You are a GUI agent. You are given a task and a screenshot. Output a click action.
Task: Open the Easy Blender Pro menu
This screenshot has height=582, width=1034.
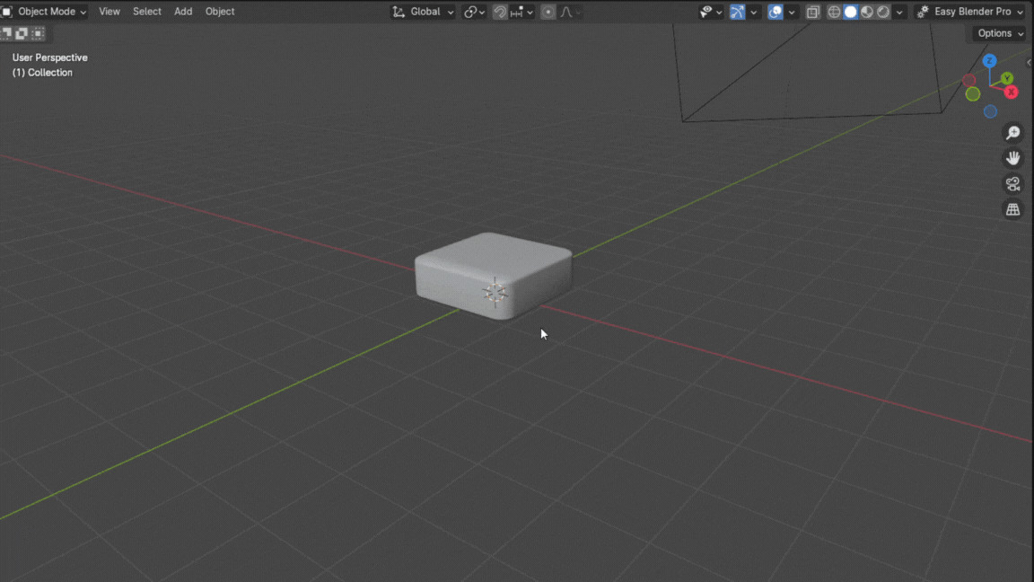click(970, 12)
